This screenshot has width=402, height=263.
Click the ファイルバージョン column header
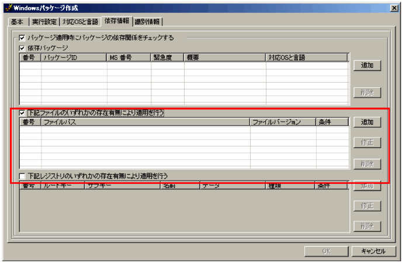pyautogui.click(x=283, y=122)
